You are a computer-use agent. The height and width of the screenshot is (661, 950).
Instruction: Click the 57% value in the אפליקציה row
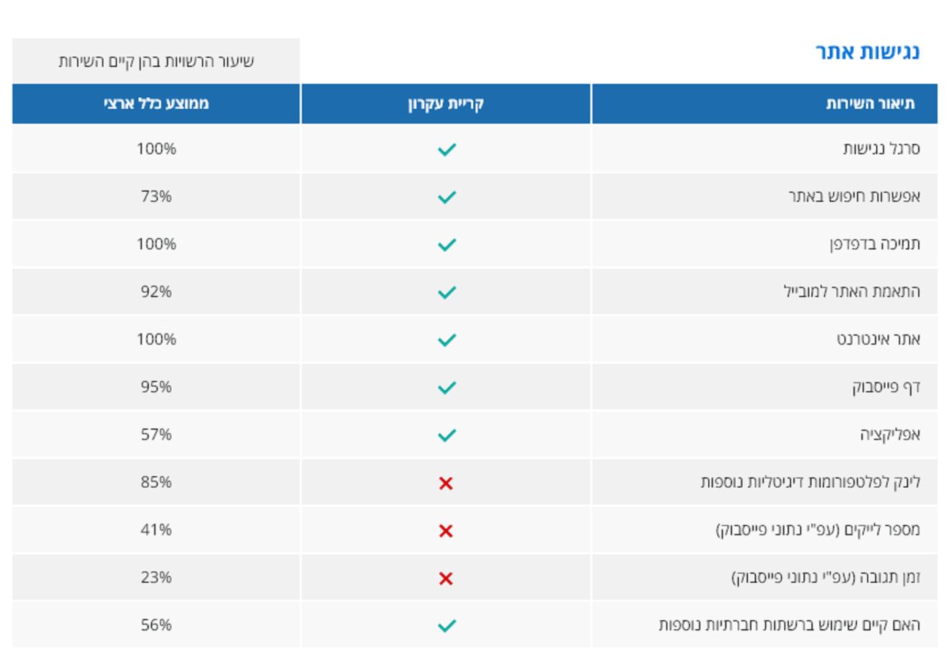[156, 435]
